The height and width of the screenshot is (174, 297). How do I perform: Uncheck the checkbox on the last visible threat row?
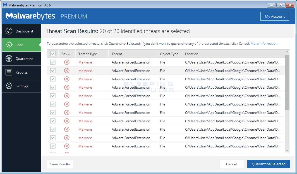53,146
